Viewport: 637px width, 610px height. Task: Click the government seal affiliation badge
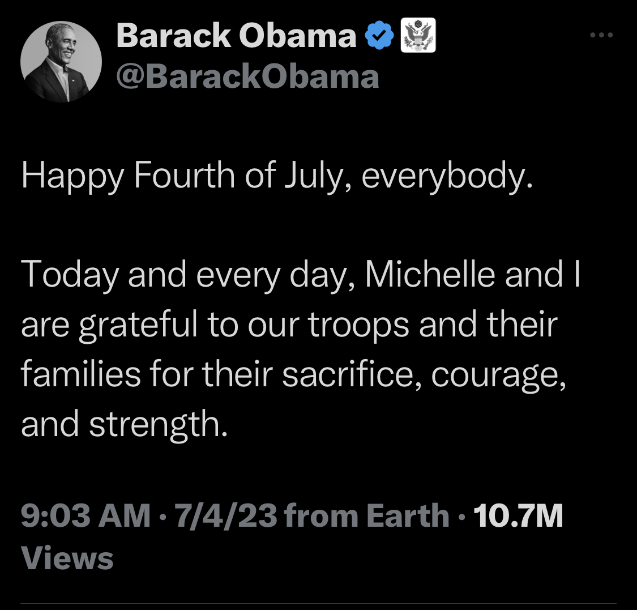(x=418, y=36)
